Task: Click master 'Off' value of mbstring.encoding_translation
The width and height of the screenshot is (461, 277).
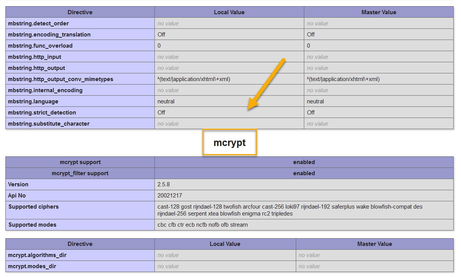Action: point(311,35)
